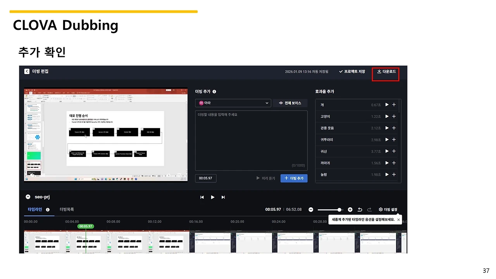Click the 00:12.00 mark on the timeline ruler
Viewport: 496px width, 279px height.
point(155,222)
